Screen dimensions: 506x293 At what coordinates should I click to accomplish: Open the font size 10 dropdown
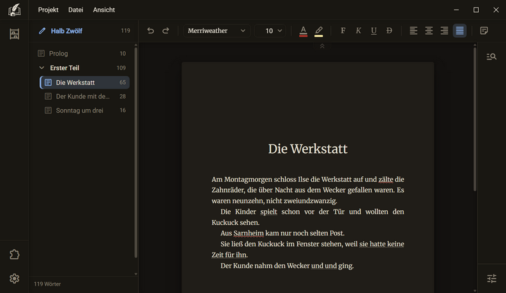[270, 30]
